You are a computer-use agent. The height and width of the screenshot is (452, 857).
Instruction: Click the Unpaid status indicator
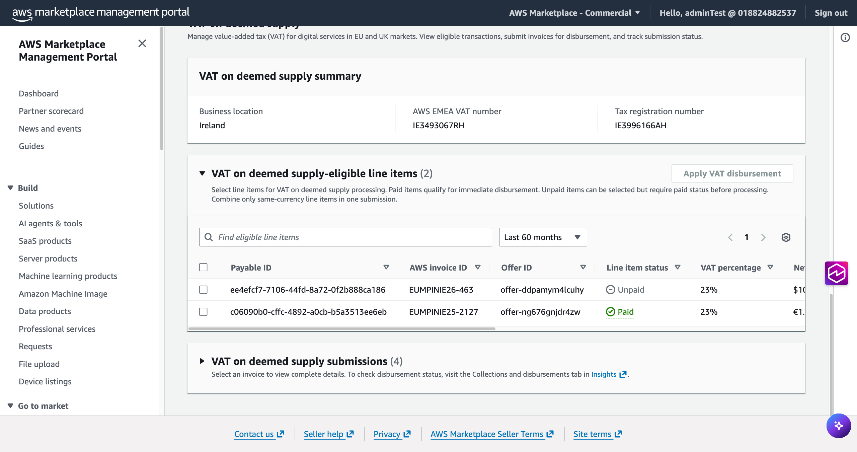(x=625, y=290)
